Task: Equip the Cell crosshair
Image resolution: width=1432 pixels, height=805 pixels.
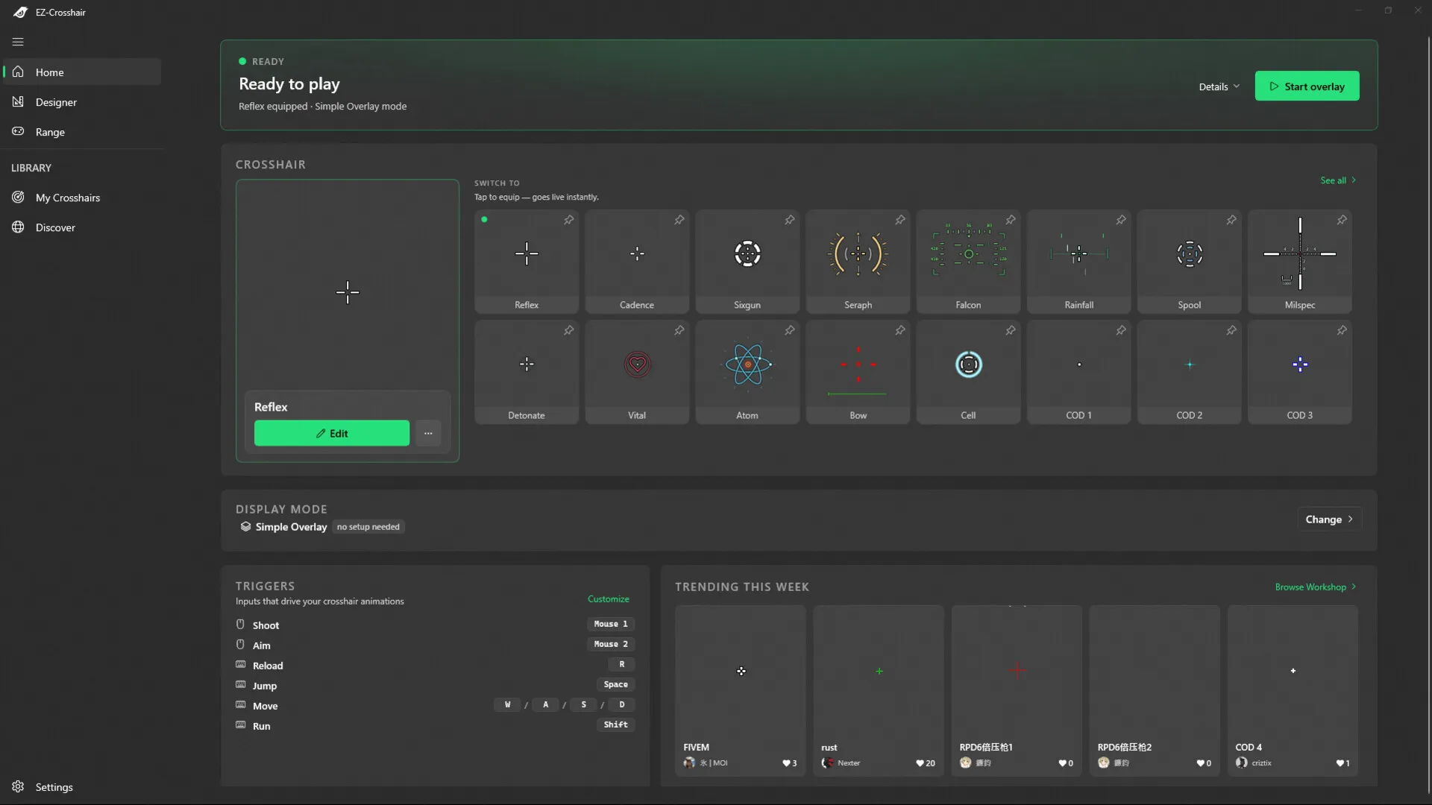Action: [x=968, y=372]
